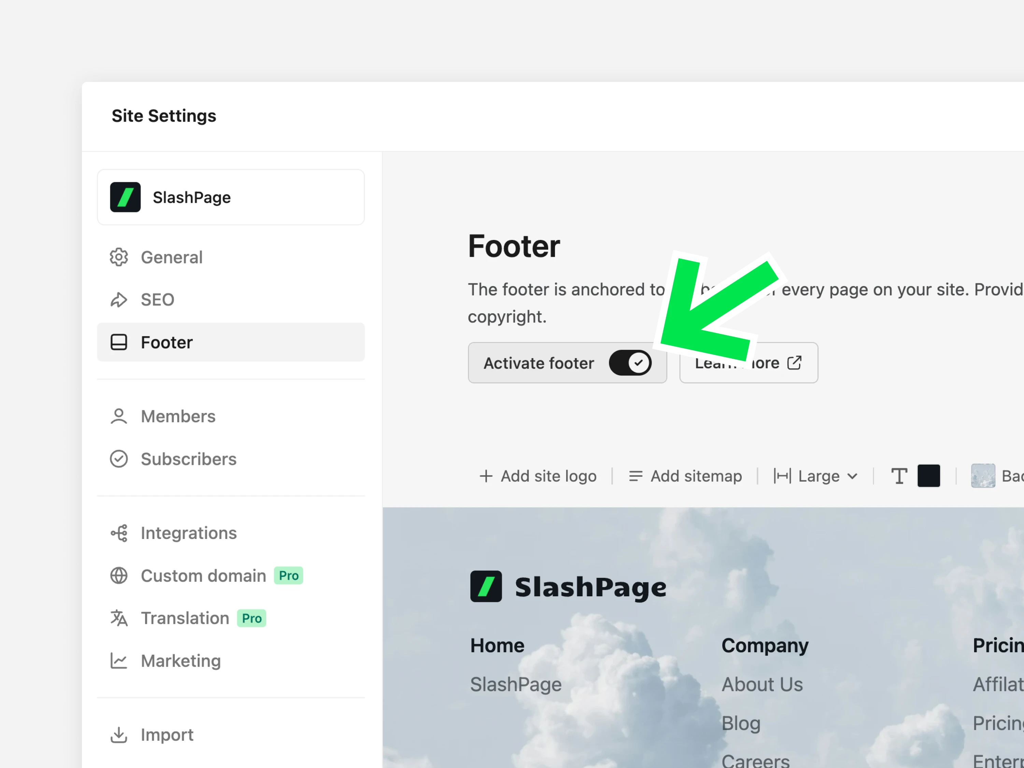Click the width icon beside Large
Image resolution: width=1024 pixels, height=768 pixels.
(x=782, y=476)
